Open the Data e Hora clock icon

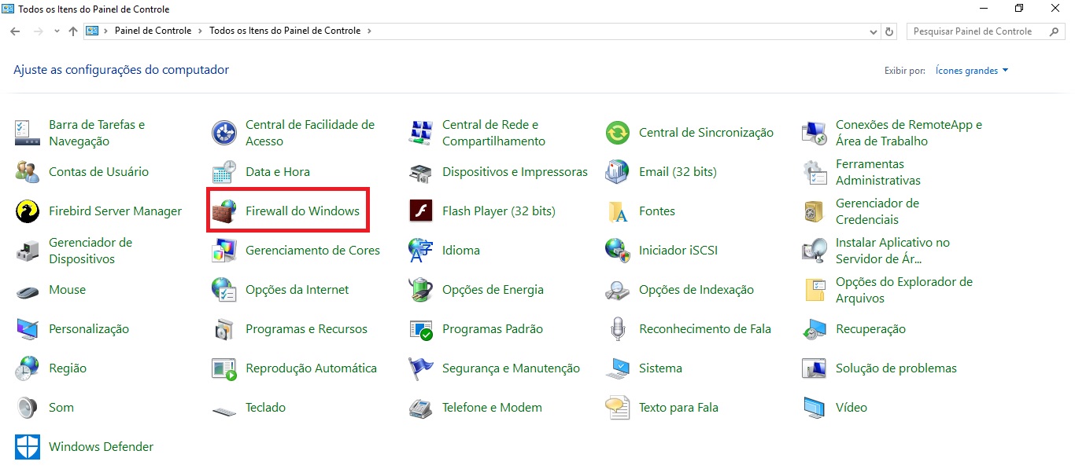tap(224, 172)
